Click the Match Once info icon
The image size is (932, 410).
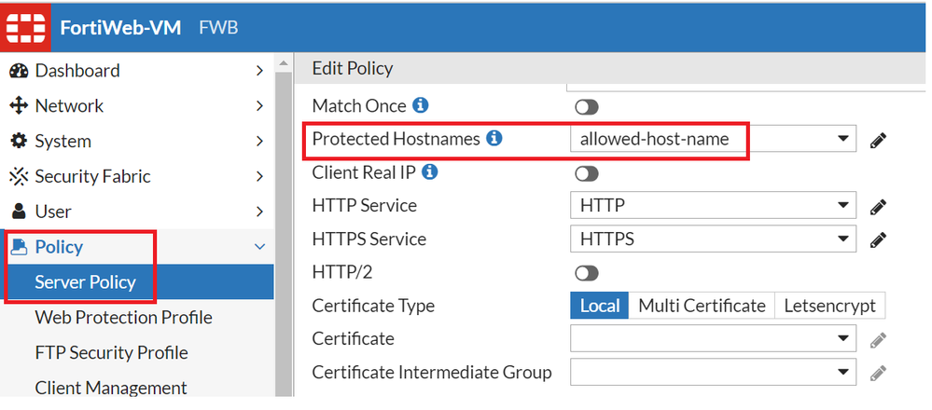coord(421,105)
